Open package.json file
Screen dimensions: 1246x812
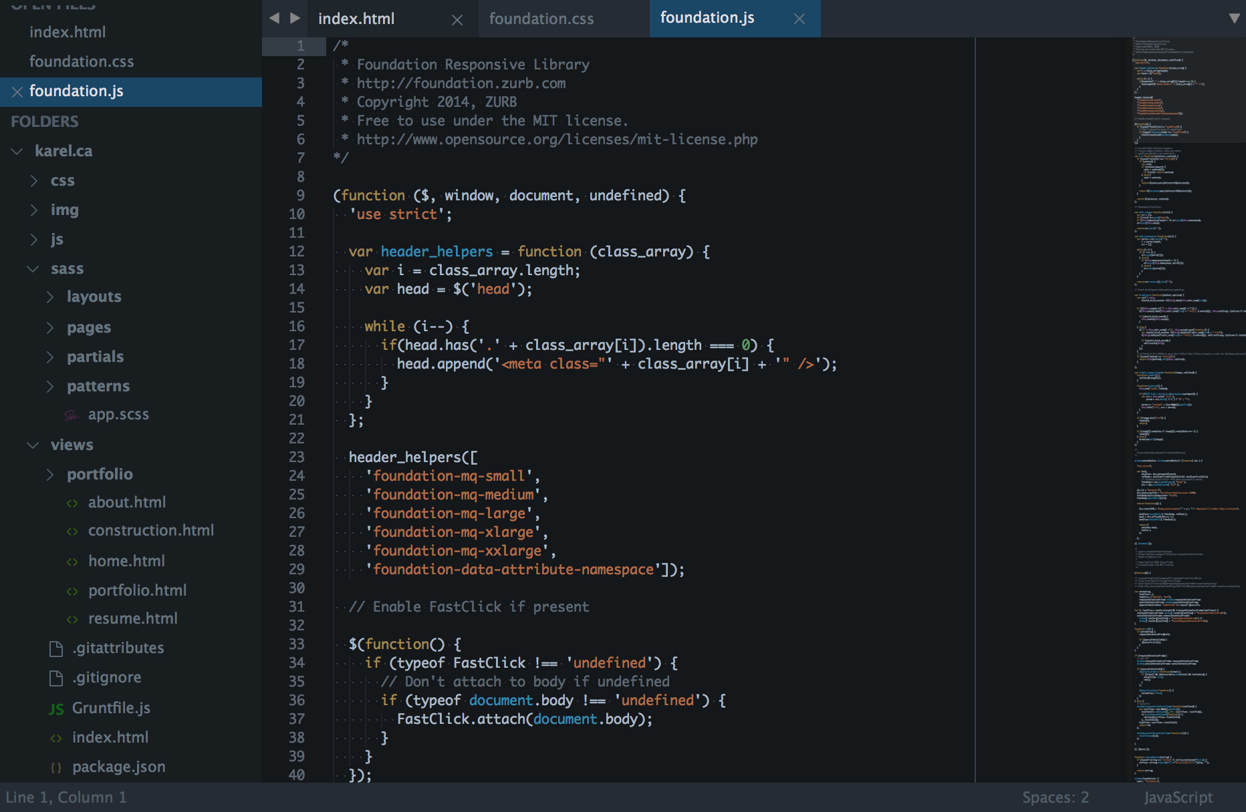coord(119,767)
